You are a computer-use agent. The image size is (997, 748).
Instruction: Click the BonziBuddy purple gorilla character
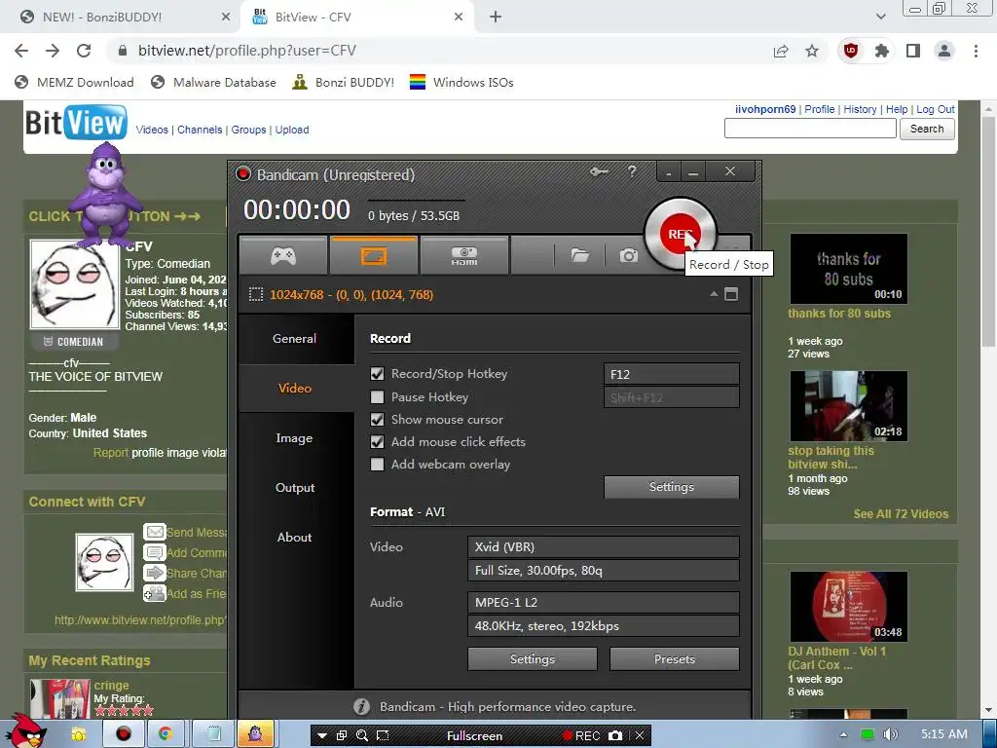105,194
